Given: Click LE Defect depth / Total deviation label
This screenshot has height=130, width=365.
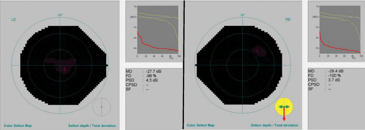Looking at the screenshot, I should [92, 126].
